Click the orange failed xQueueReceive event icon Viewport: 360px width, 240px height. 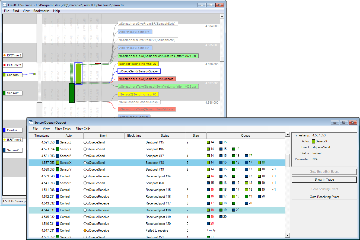click(x=85, y=231)
